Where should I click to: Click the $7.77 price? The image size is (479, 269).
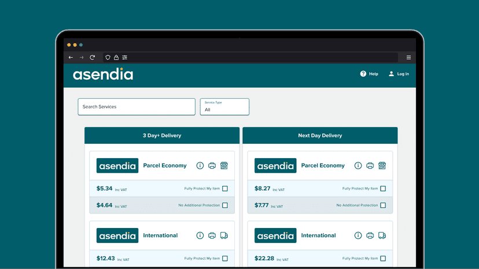pos(261,206)
